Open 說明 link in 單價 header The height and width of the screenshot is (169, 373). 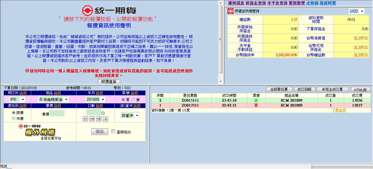[57, 106]
